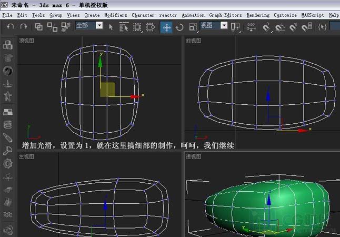Image resolution: width=340 pixels, height=237 pixels.
Task: Click the Use Pivot Point Center icon
Action: coord(235,27)
